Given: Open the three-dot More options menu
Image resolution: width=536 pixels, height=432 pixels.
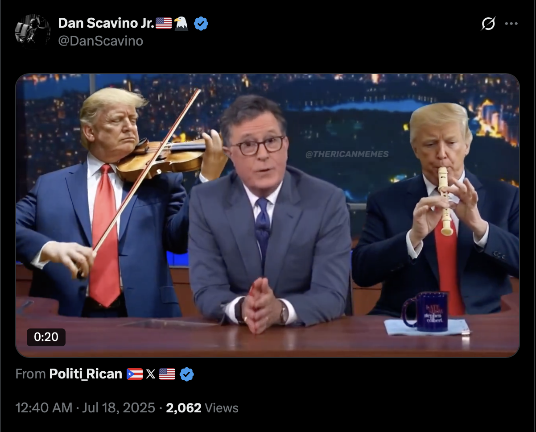Looking at the screenshot, I should coord(511,24).
